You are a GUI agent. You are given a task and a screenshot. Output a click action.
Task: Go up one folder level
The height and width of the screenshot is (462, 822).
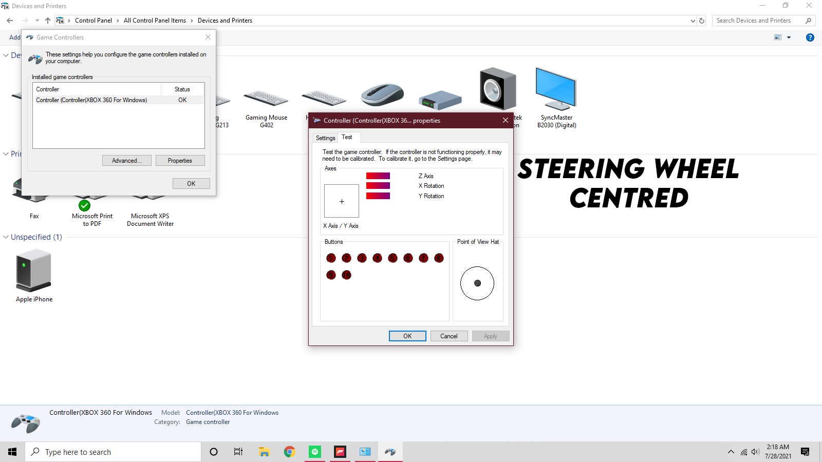(x=48, y=21)
